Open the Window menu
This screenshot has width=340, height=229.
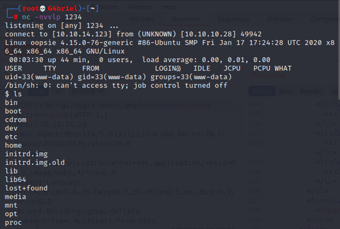(140, 7)
